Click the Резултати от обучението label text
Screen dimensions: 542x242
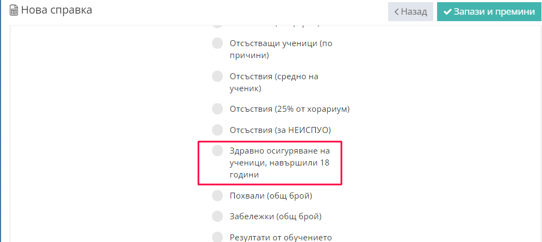281,237
